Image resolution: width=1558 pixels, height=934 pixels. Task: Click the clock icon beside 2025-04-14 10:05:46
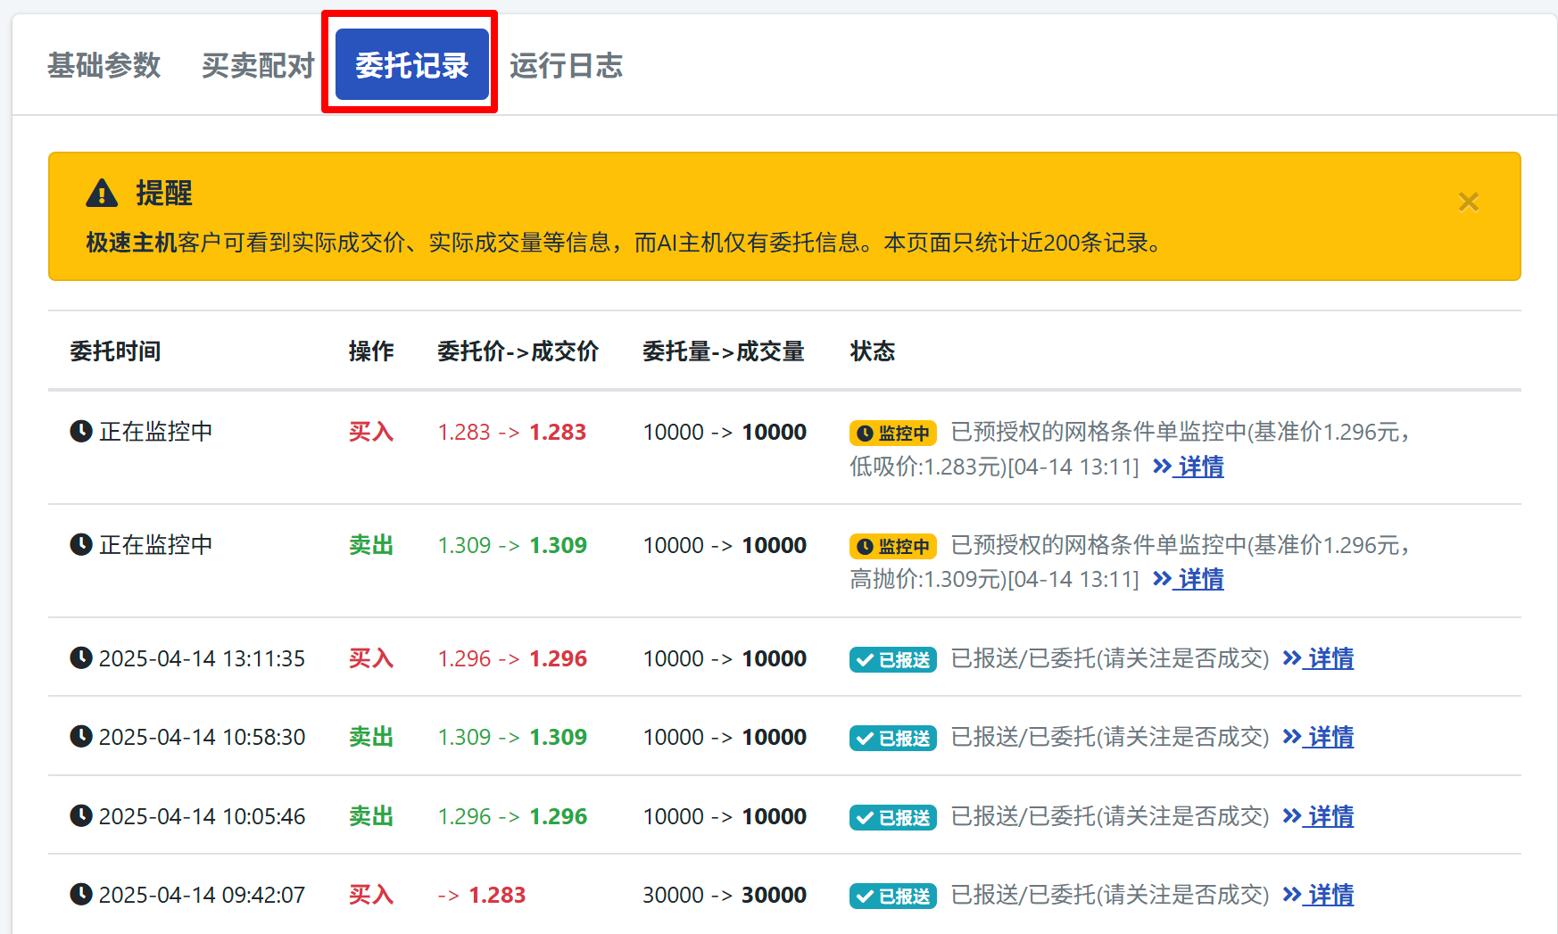pyautogui.click(x=81, y=815)
